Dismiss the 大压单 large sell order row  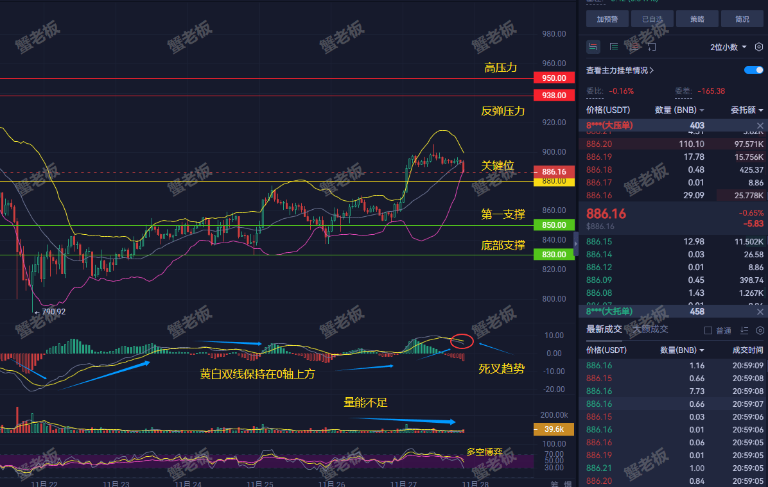760,126
